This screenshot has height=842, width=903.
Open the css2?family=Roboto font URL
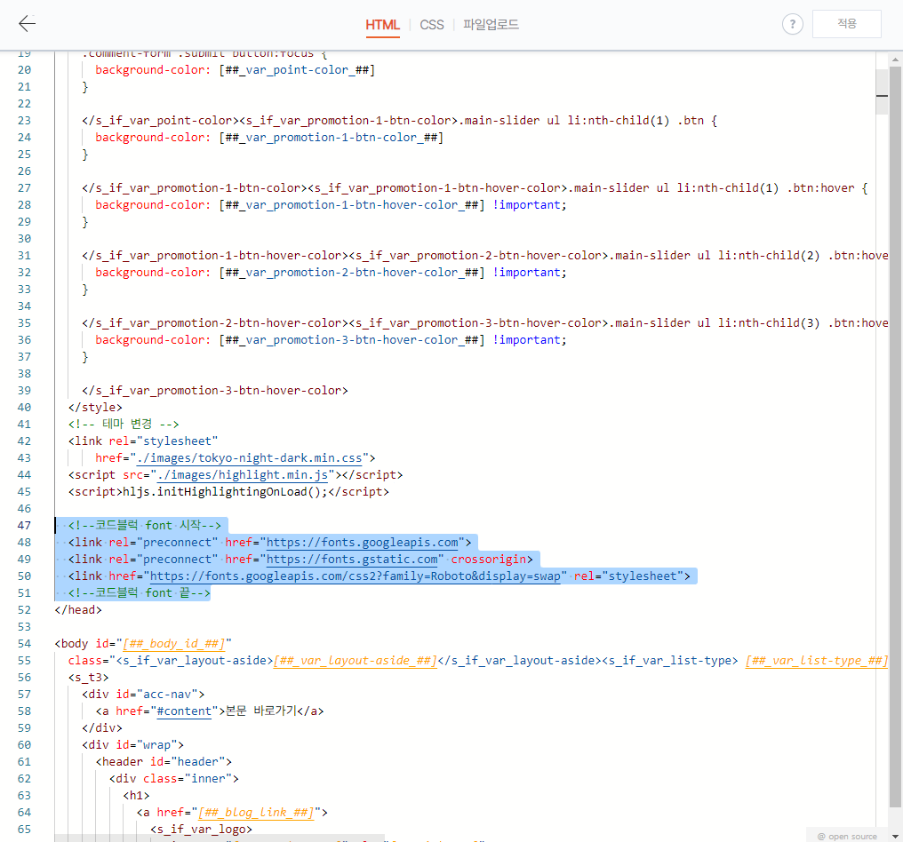[356, 576]
